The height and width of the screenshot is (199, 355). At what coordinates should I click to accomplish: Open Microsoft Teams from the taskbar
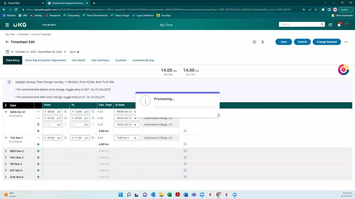click(x=194, y=195)
